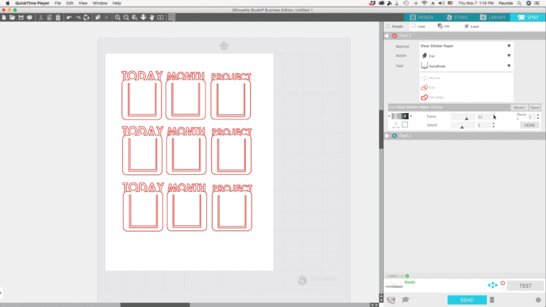
Task: Click the Speed value stepper arrows
Action: pos(494,125)
